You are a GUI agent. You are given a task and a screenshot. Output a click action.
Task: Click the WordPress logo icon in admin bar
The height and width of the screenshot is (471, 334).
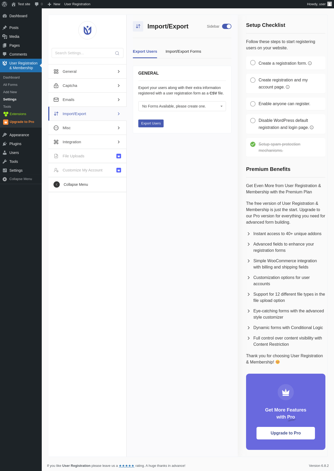pos(4,4)
